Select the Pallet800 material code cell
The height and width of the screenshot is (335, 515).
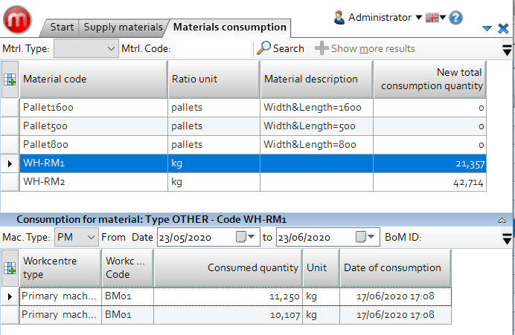(94, 145)
